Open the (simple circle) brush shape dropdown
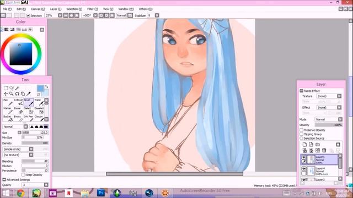Image resolution: width=353 pixels, height=198 pixels. 31,149
